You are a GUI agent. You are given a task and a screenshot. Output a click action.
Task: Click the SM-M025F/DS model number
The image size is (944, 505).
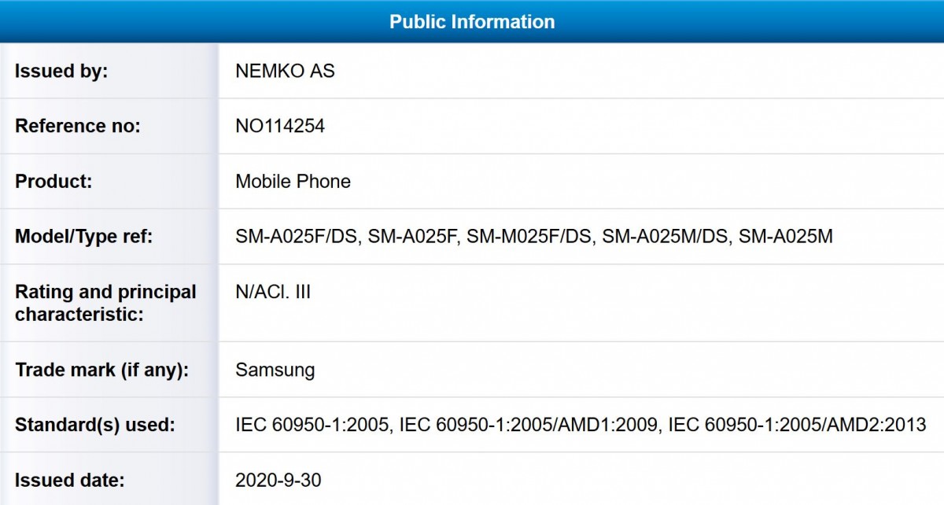click(530, 237)
